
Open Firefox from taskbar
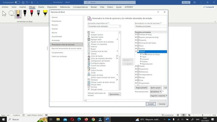tap(86, 119)
